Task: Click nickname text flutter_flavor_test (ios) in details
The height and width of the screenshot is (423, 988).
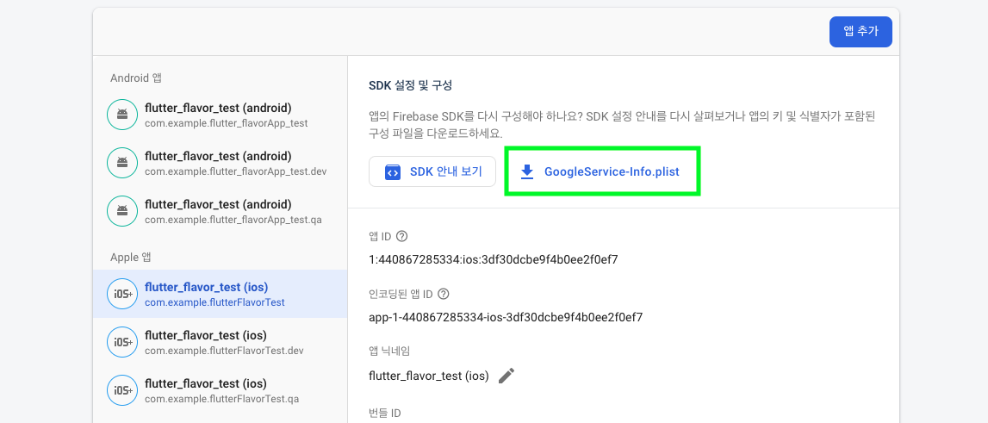Action: 428,376
